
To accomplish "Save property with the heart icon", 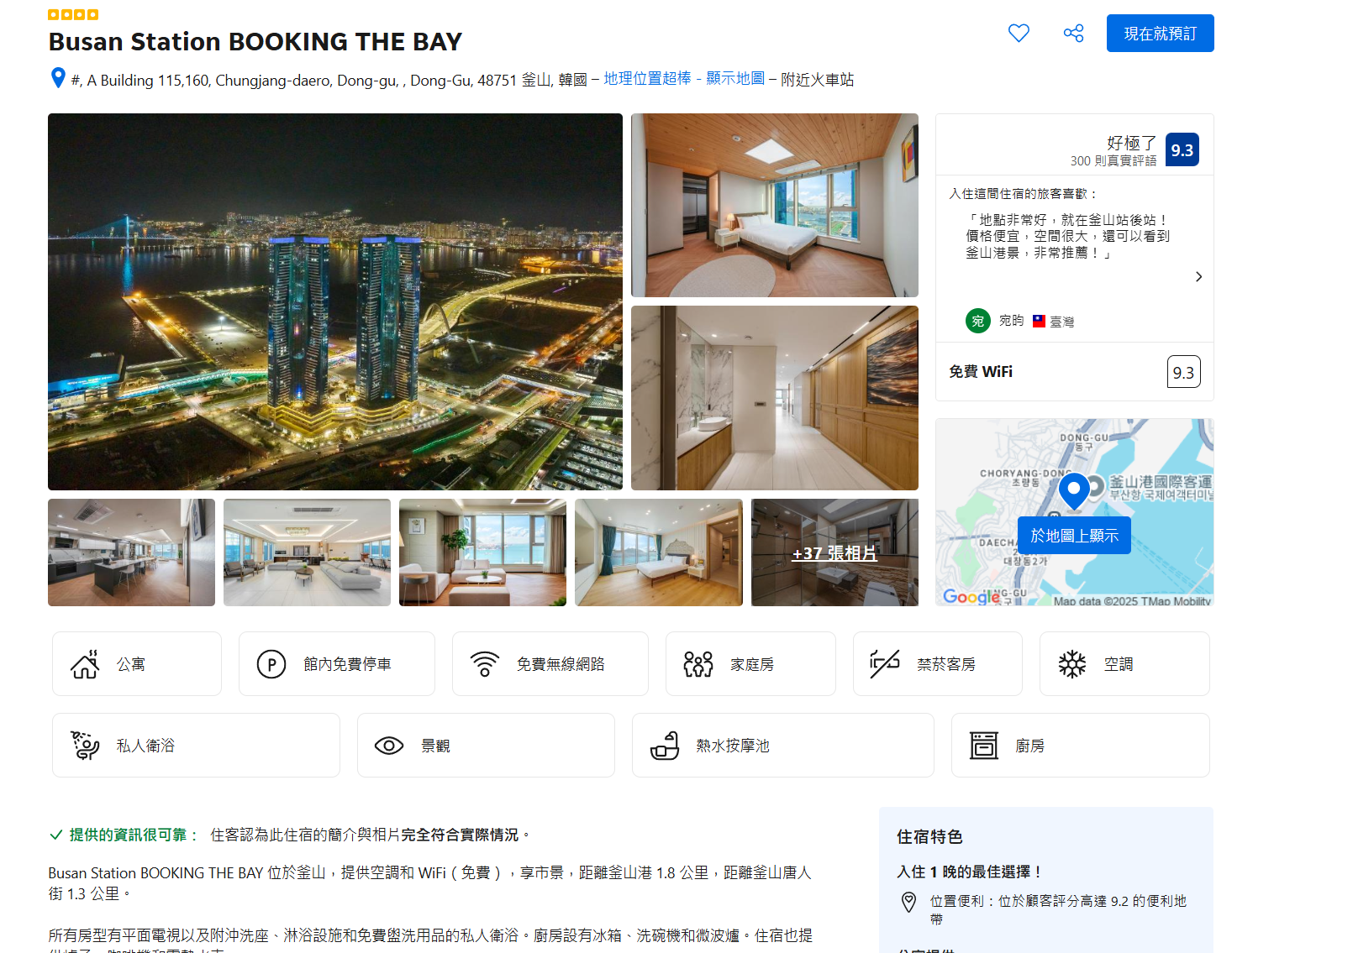I will tap(1019, 34).
